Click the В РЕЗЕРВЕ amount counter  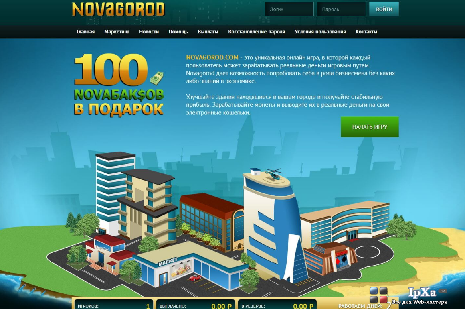[x=277, y=305]
